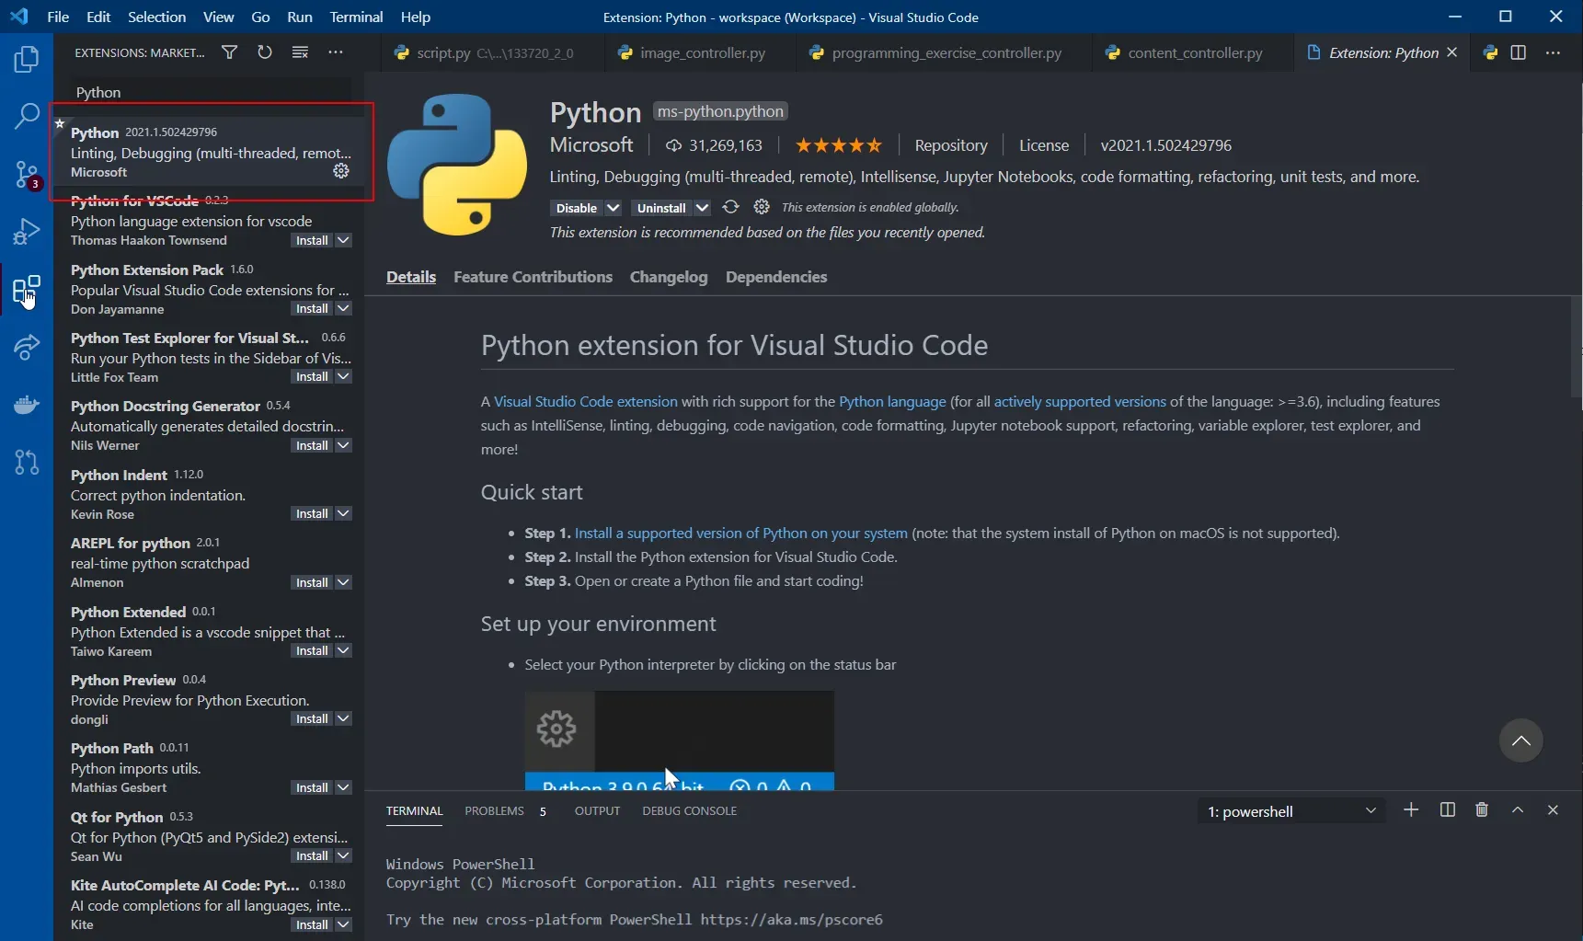This screenshot has width=1583, height=941.
Task: Split the terminal pane
Action: (1447, 809)
